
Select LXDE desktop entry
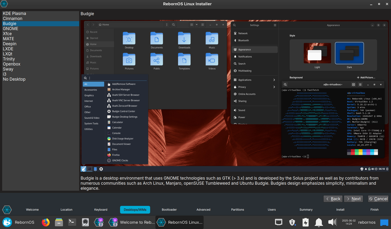pyautogui.click(x=41, y=49)
